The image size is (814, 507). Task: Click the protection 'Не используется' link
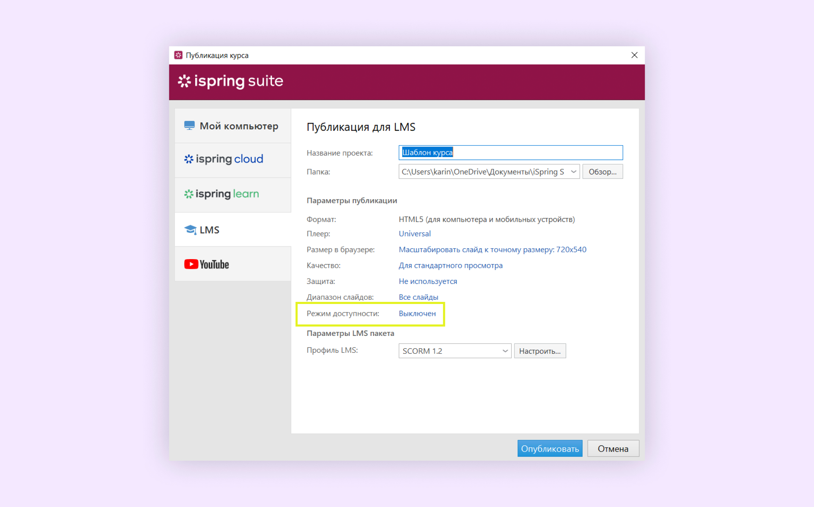point(428,281)
